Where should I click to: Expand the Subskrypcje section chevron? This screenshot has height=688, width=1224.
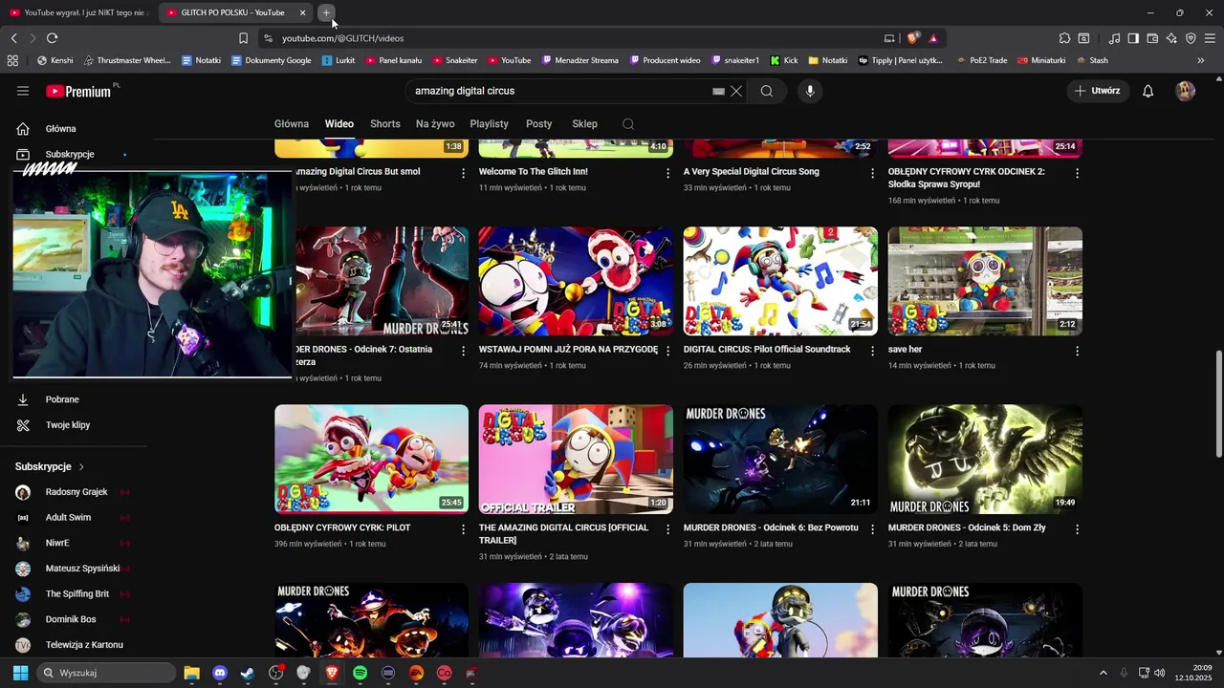click(x=81, y=467)
